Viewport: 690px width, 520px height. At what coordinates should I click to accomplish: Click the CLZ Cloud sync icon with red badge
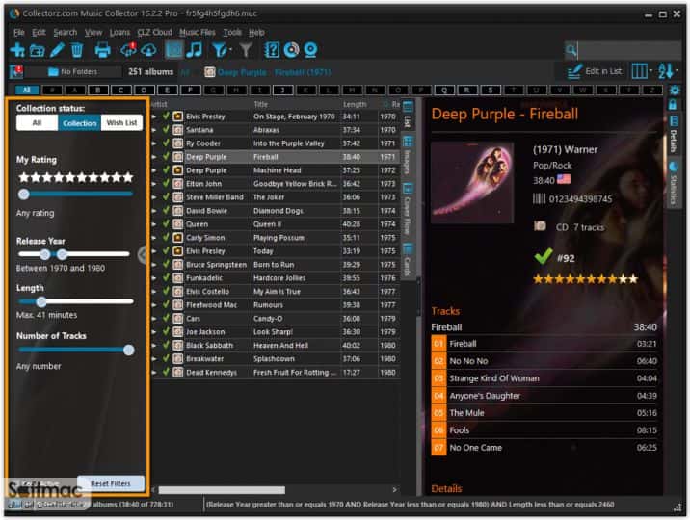coord(128,50)
